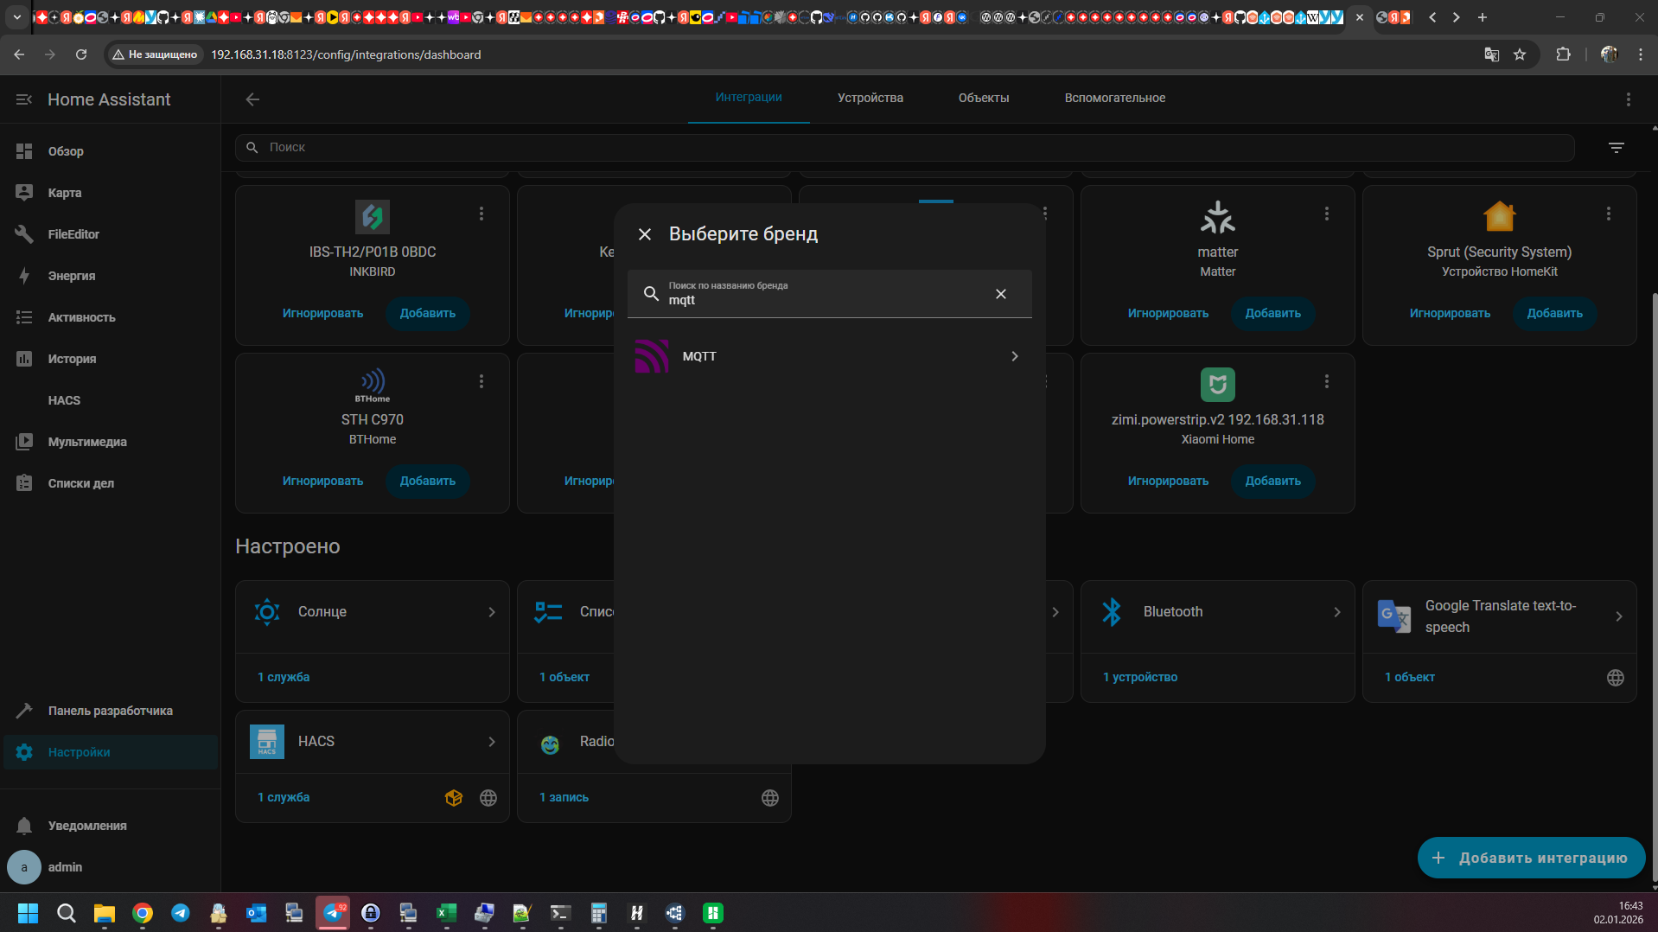Open the Sprut Security System overflow menu
Image resolution: width=1658 pixels, height=932 pixels.
(x=1608, y=214)
